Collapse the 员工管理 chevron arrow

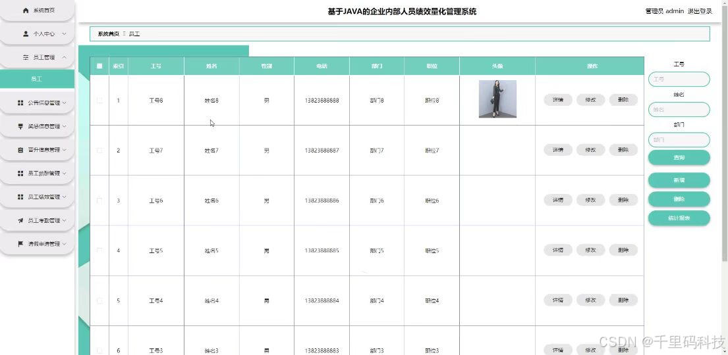coord(64,57)
